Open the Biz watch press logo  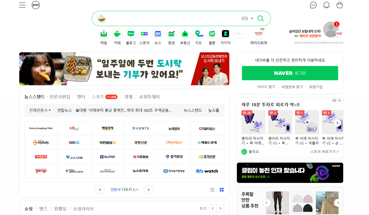[x=207, y=171]
